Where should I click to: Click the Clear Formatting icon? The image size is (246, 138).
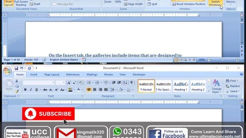click(x=81, y=83)
